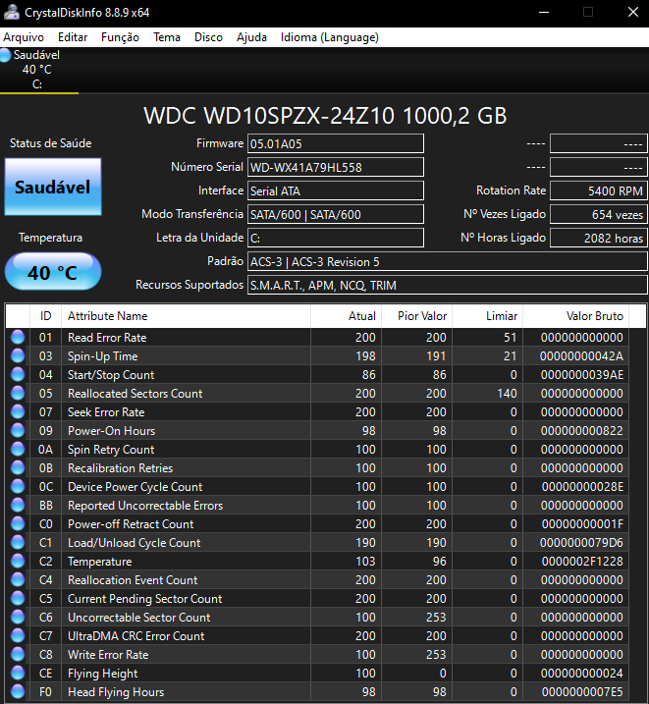Select the Head Flying Hours attribute name
Viewport: 649px width, 704px height.
116,692
